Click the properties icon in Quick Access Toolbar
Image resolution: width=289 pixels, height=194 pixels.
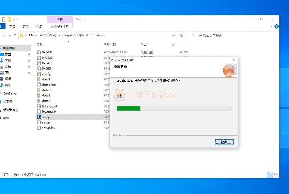(4, 19)
